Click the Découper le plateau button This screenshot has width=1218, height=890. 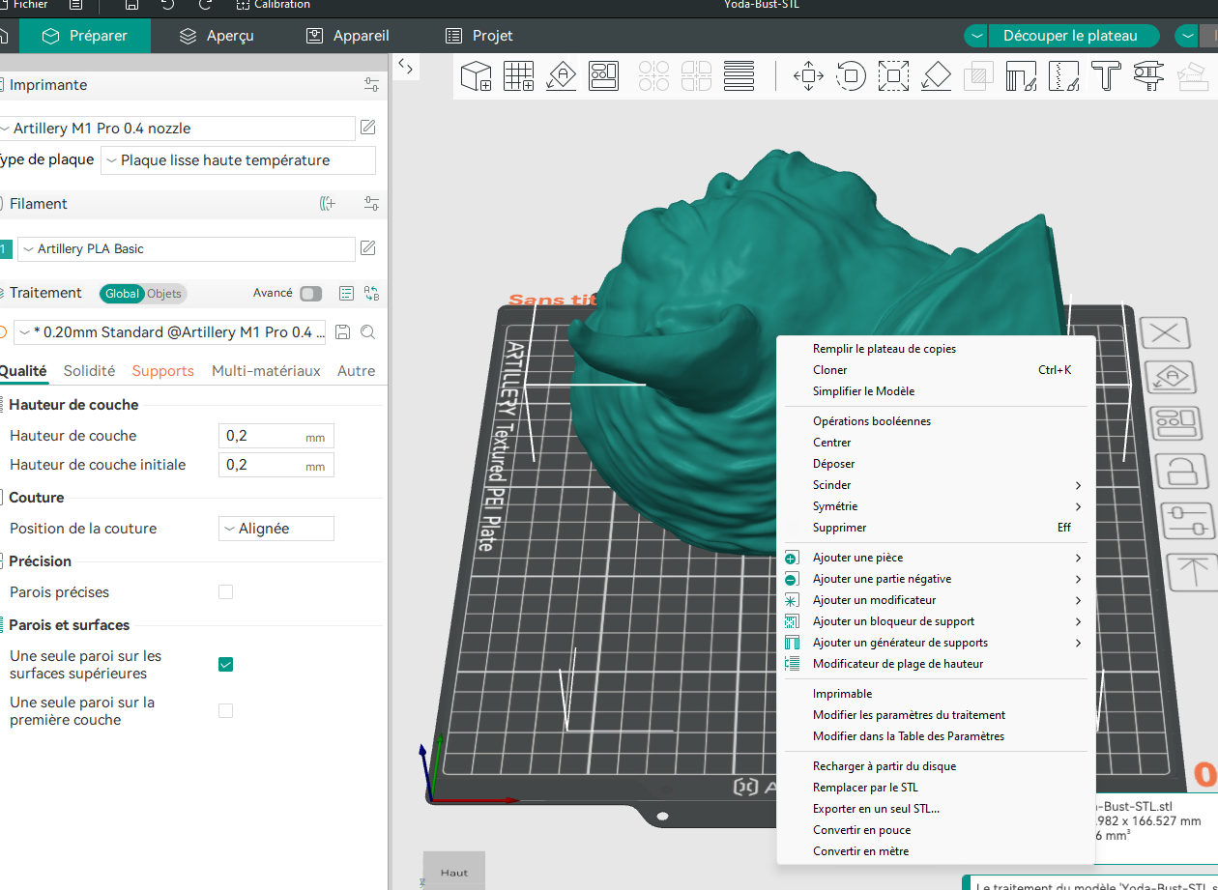coord(1070,36)
